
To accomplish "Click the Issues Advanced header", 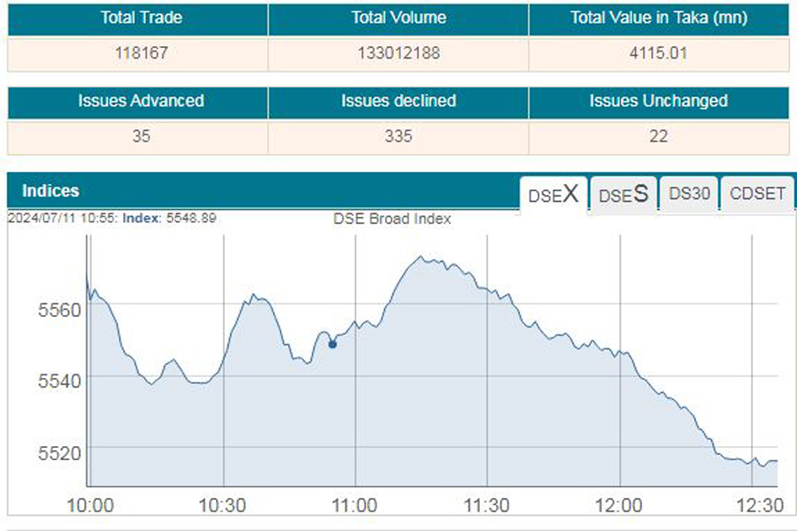I will click(x=137, y=101).
